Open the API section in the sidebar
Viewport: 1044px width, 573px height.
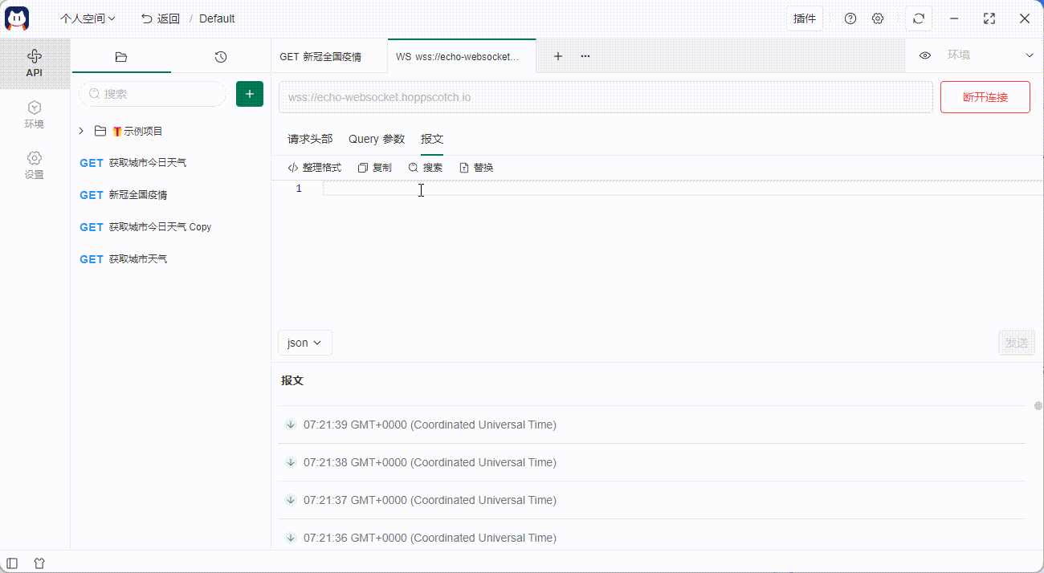click(x=35, y=63)
